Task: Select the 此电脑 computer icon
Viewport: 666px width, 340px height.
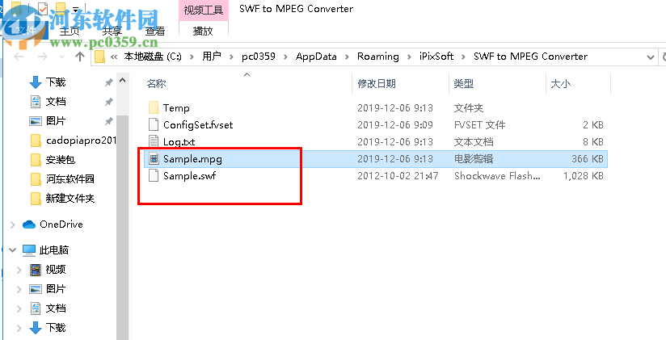Action: [x=29, y=250]
